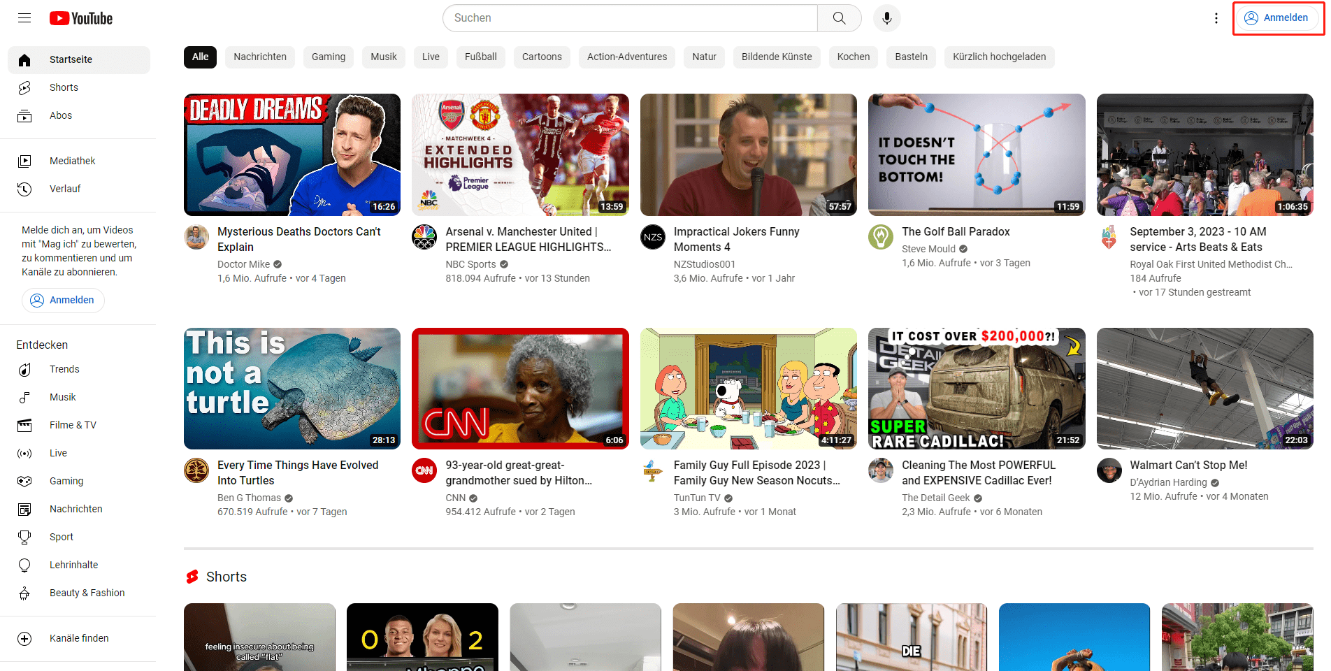Open Mysterious Deaths Doctors Can't Explain title
1331x671 pixels.
[299, 239]
